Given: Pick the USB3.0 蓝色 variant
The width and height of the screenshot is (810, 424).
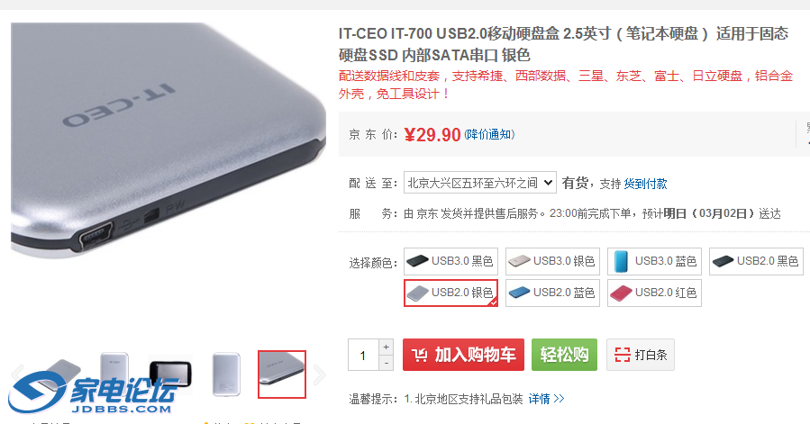Looking at the screenshot, I should (x=654, y=261).
